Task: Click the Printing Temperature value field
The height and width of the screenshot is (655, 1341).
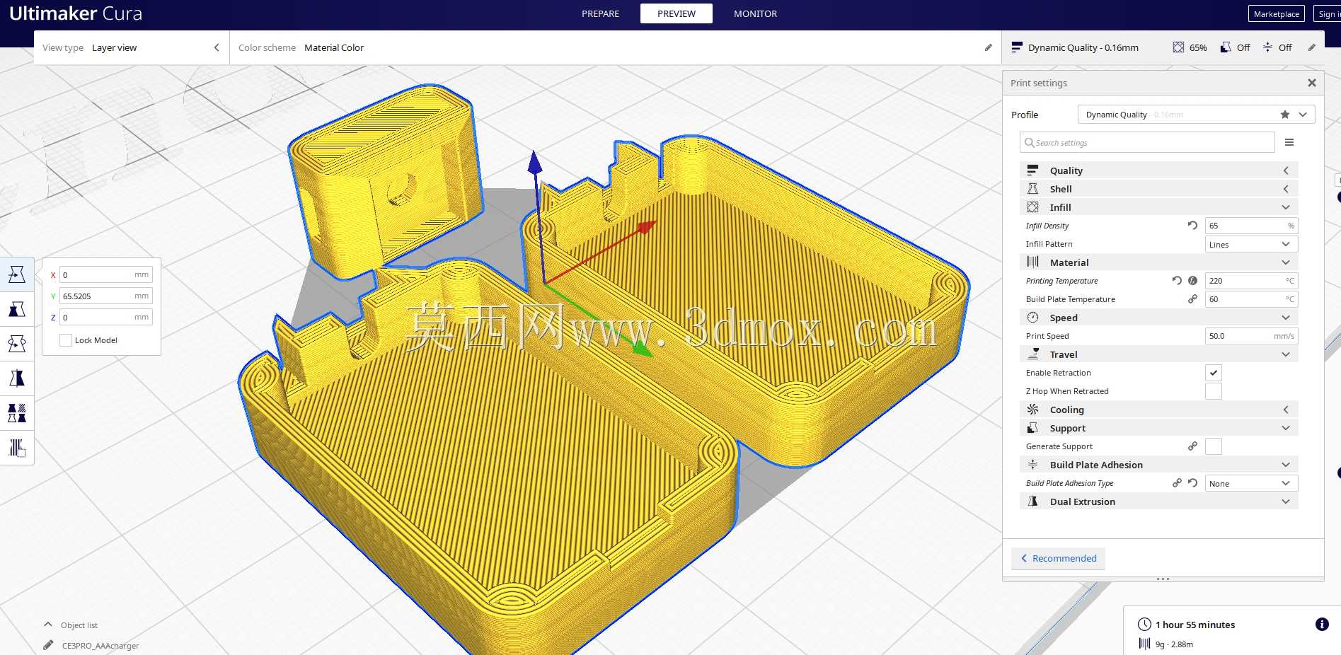Action: pos(1251,281)
